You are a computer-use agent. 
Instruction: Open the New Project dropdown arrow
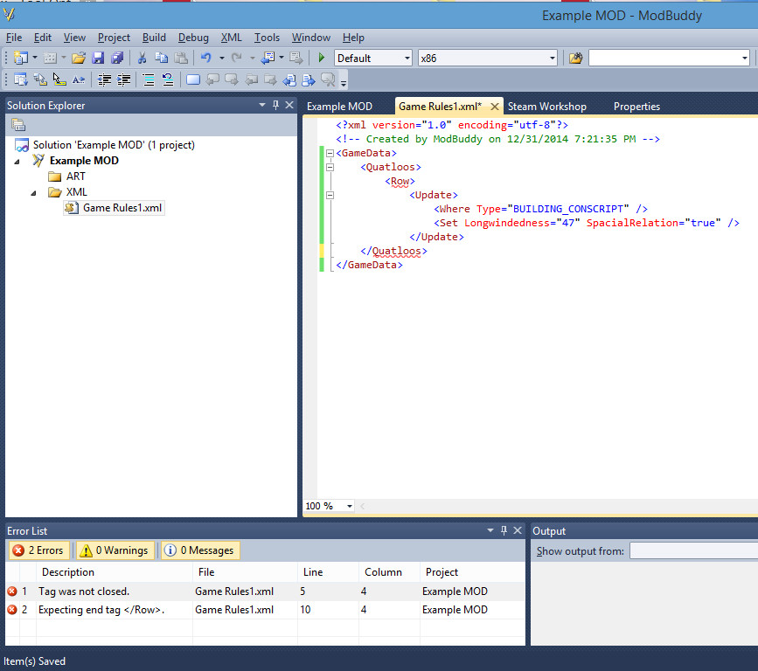point(35,58)
